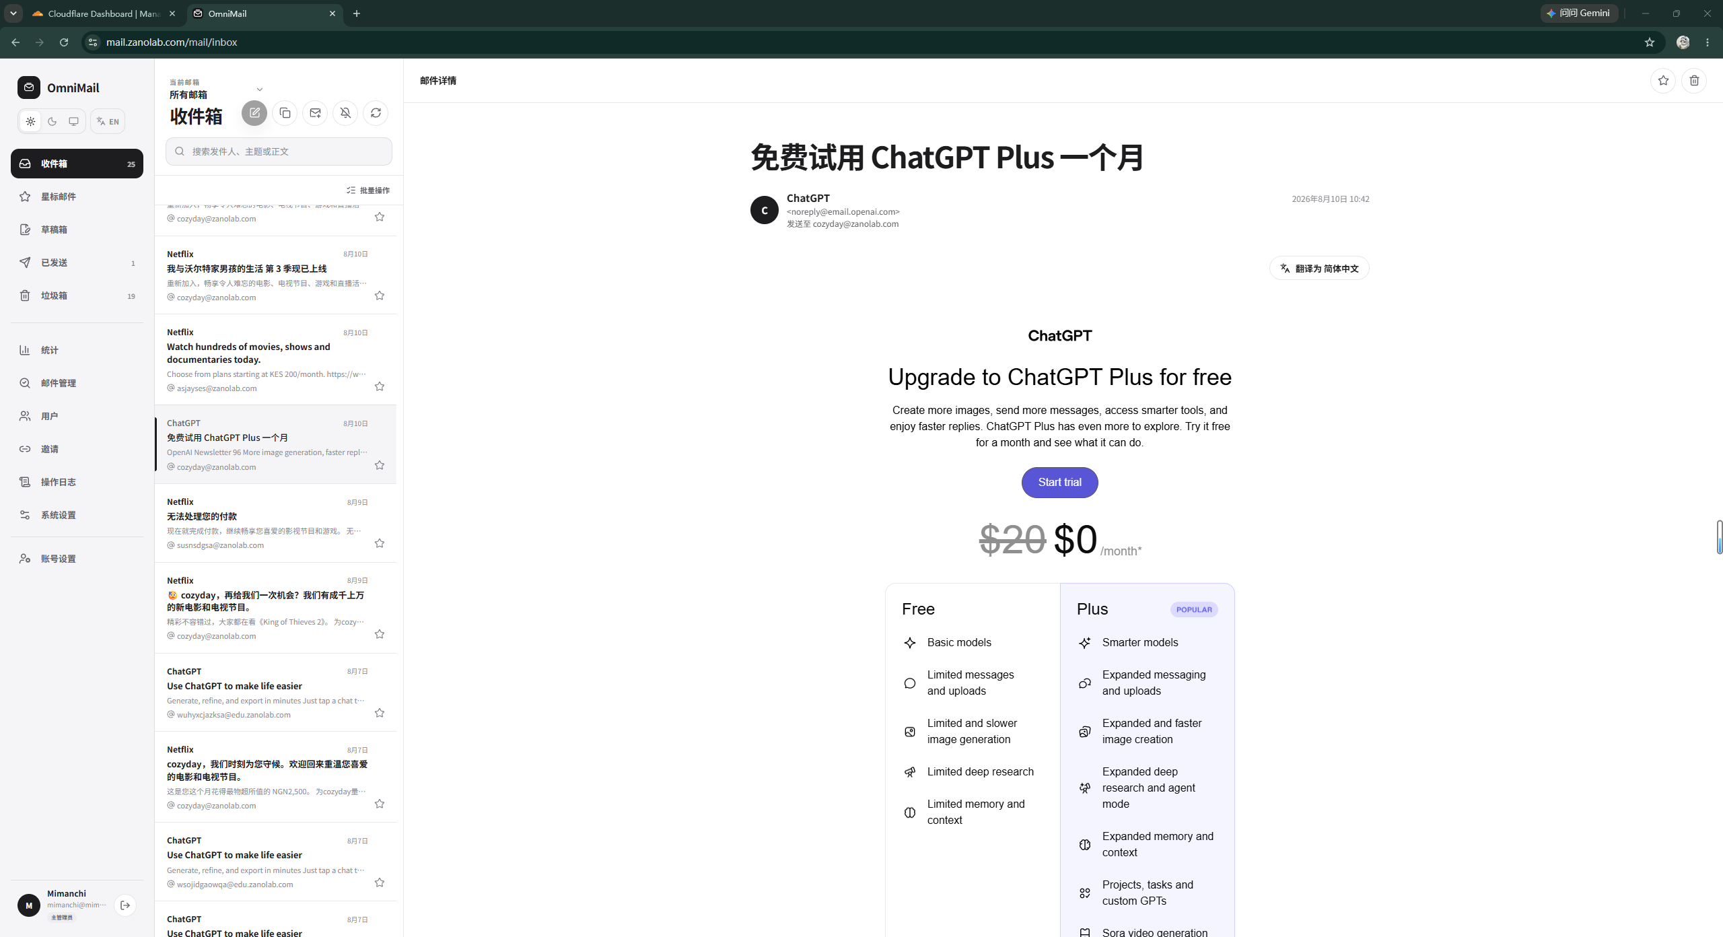Open the Netflix 无法处理您的付款 email
This screenshot has width=1723, height=937.
(275, 523)
